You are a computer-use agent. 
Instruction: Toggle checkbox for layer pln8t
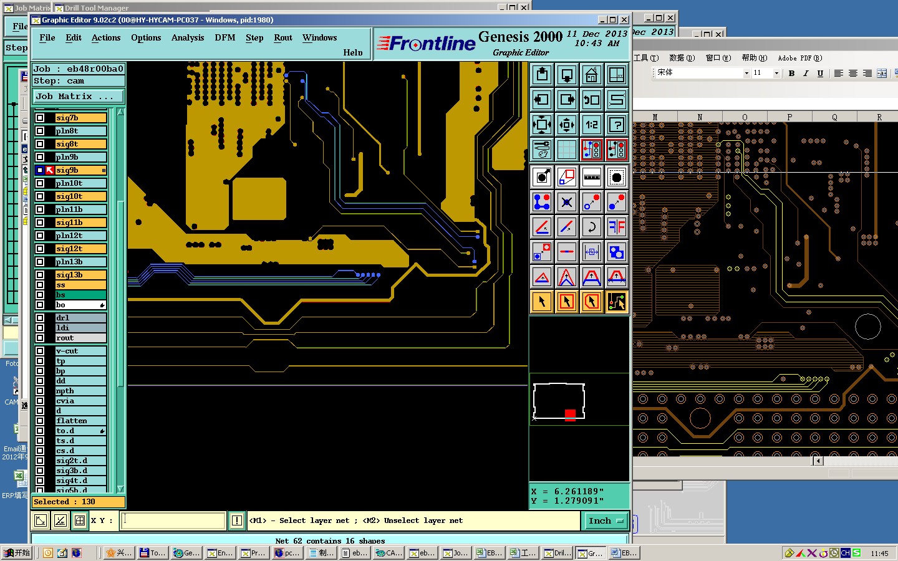(40, 130)
